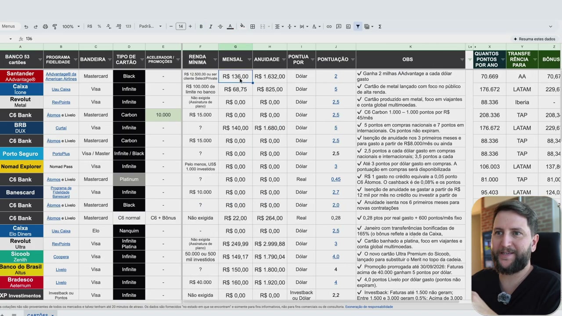Increase decimal places
Image resolution: width=562 pixels, height=316 pixels.
click(119, 26)
